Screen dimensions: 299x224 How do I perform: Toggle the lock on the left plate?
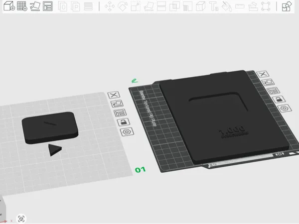click(x=124, y=122)
